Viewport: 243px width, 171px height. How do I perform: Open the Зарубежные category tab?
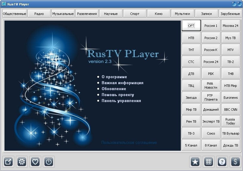[x=230, y=14]
